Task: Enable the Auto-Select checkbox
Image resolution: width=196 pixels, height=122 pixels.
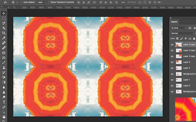Action: pos(22,2)
